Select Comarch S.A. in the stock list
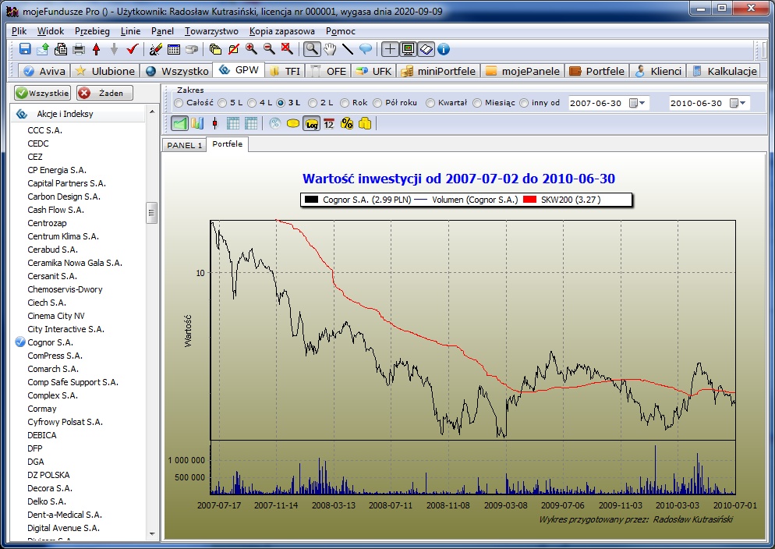Viewport: 775px width, 549px height. pyautogui.click(x=53, y=369)
